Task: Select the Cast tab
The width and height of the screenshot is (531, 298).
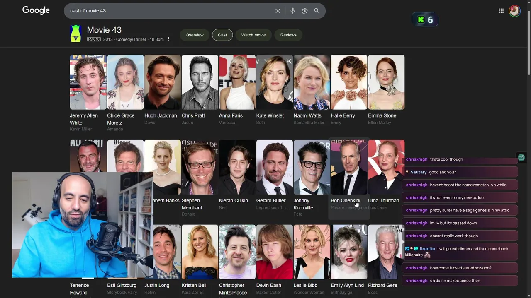Action: tap(222, 35)
